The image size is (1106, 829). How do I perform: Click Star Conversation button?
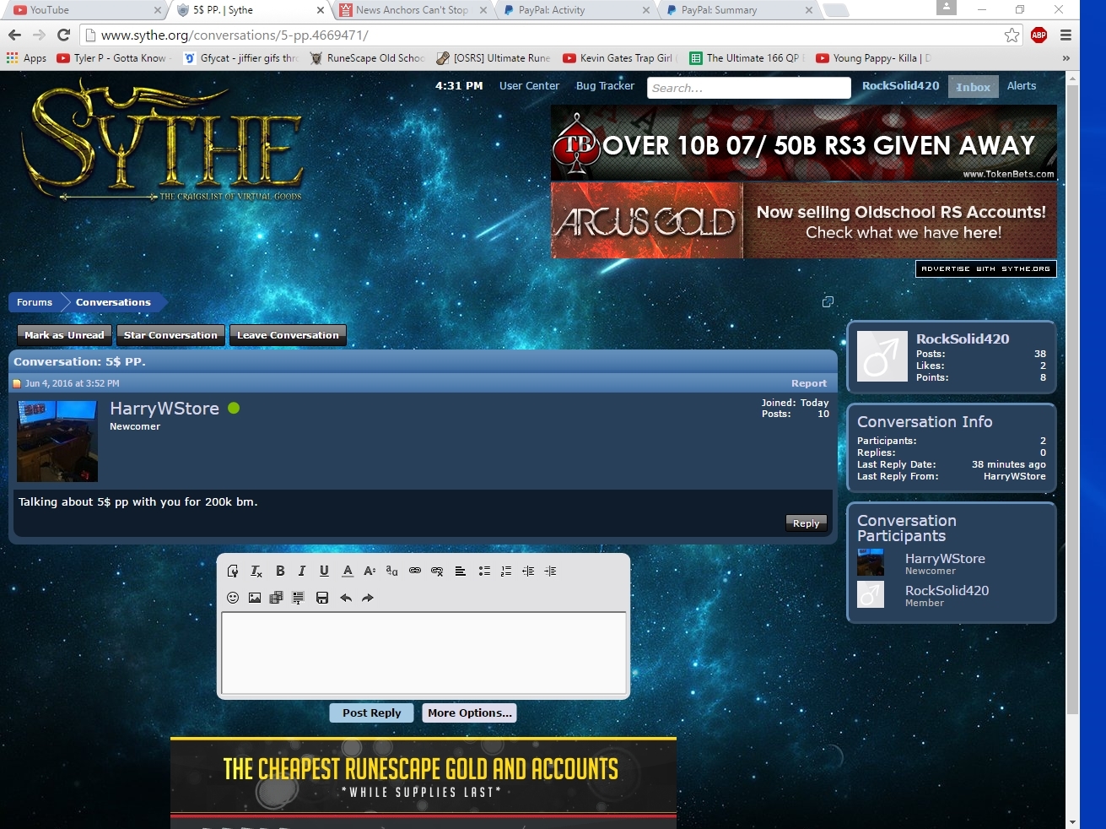170,335
